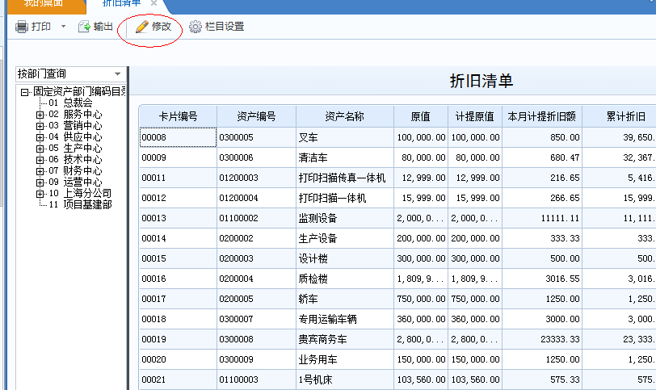656x390 pixels.
Task: Open column settings (栏目设置) gear icon
Action: coord(196,27)
